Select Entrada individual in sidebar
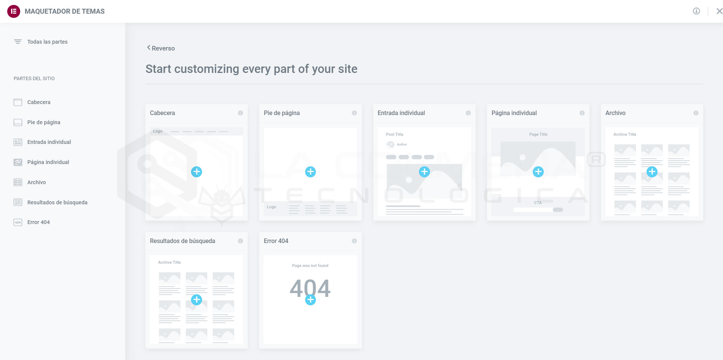 (49, 142)
